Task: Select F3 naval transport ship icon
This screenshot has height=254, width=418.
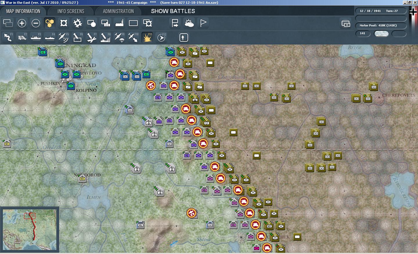Action: point(36,37)
